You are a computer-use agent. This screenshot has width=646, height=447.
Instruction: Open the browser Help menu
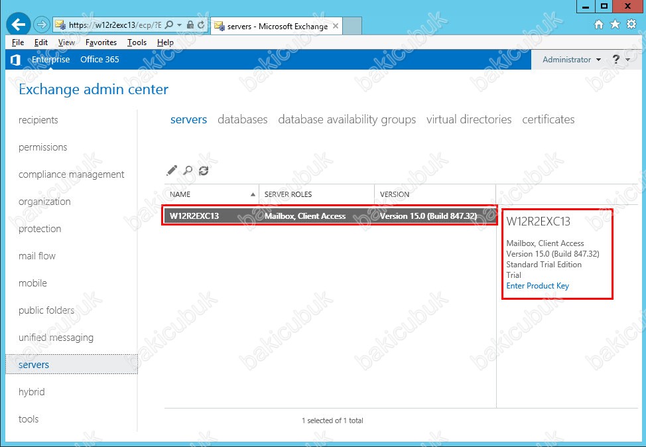(165, 42)
